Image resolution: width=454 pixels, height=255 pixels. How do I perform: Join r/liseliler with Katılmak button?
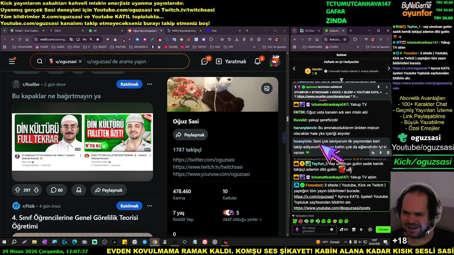tap(129, 84)
